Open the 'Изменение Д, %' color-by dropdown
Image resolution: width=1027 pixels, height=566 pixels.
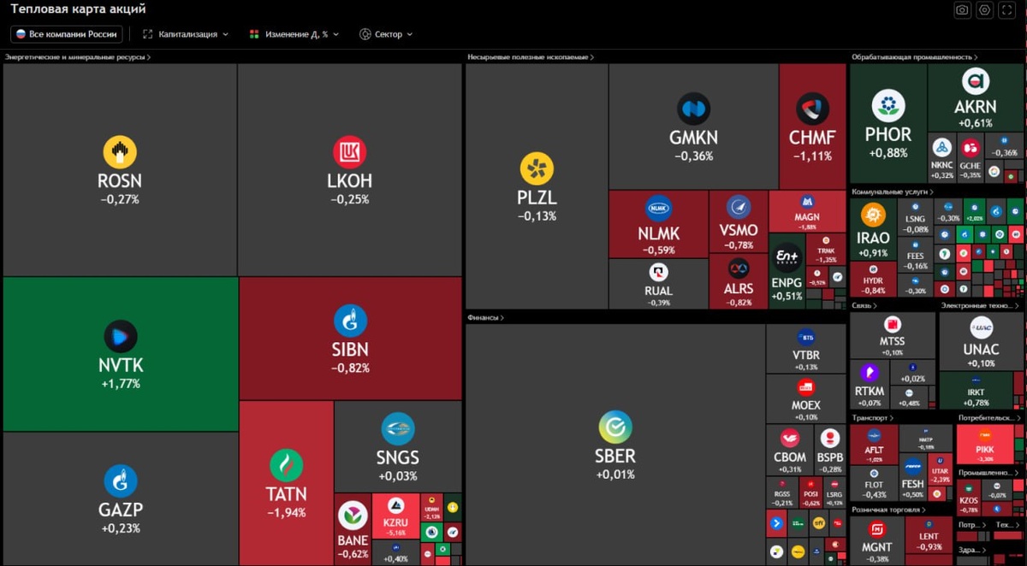point(294,34)
